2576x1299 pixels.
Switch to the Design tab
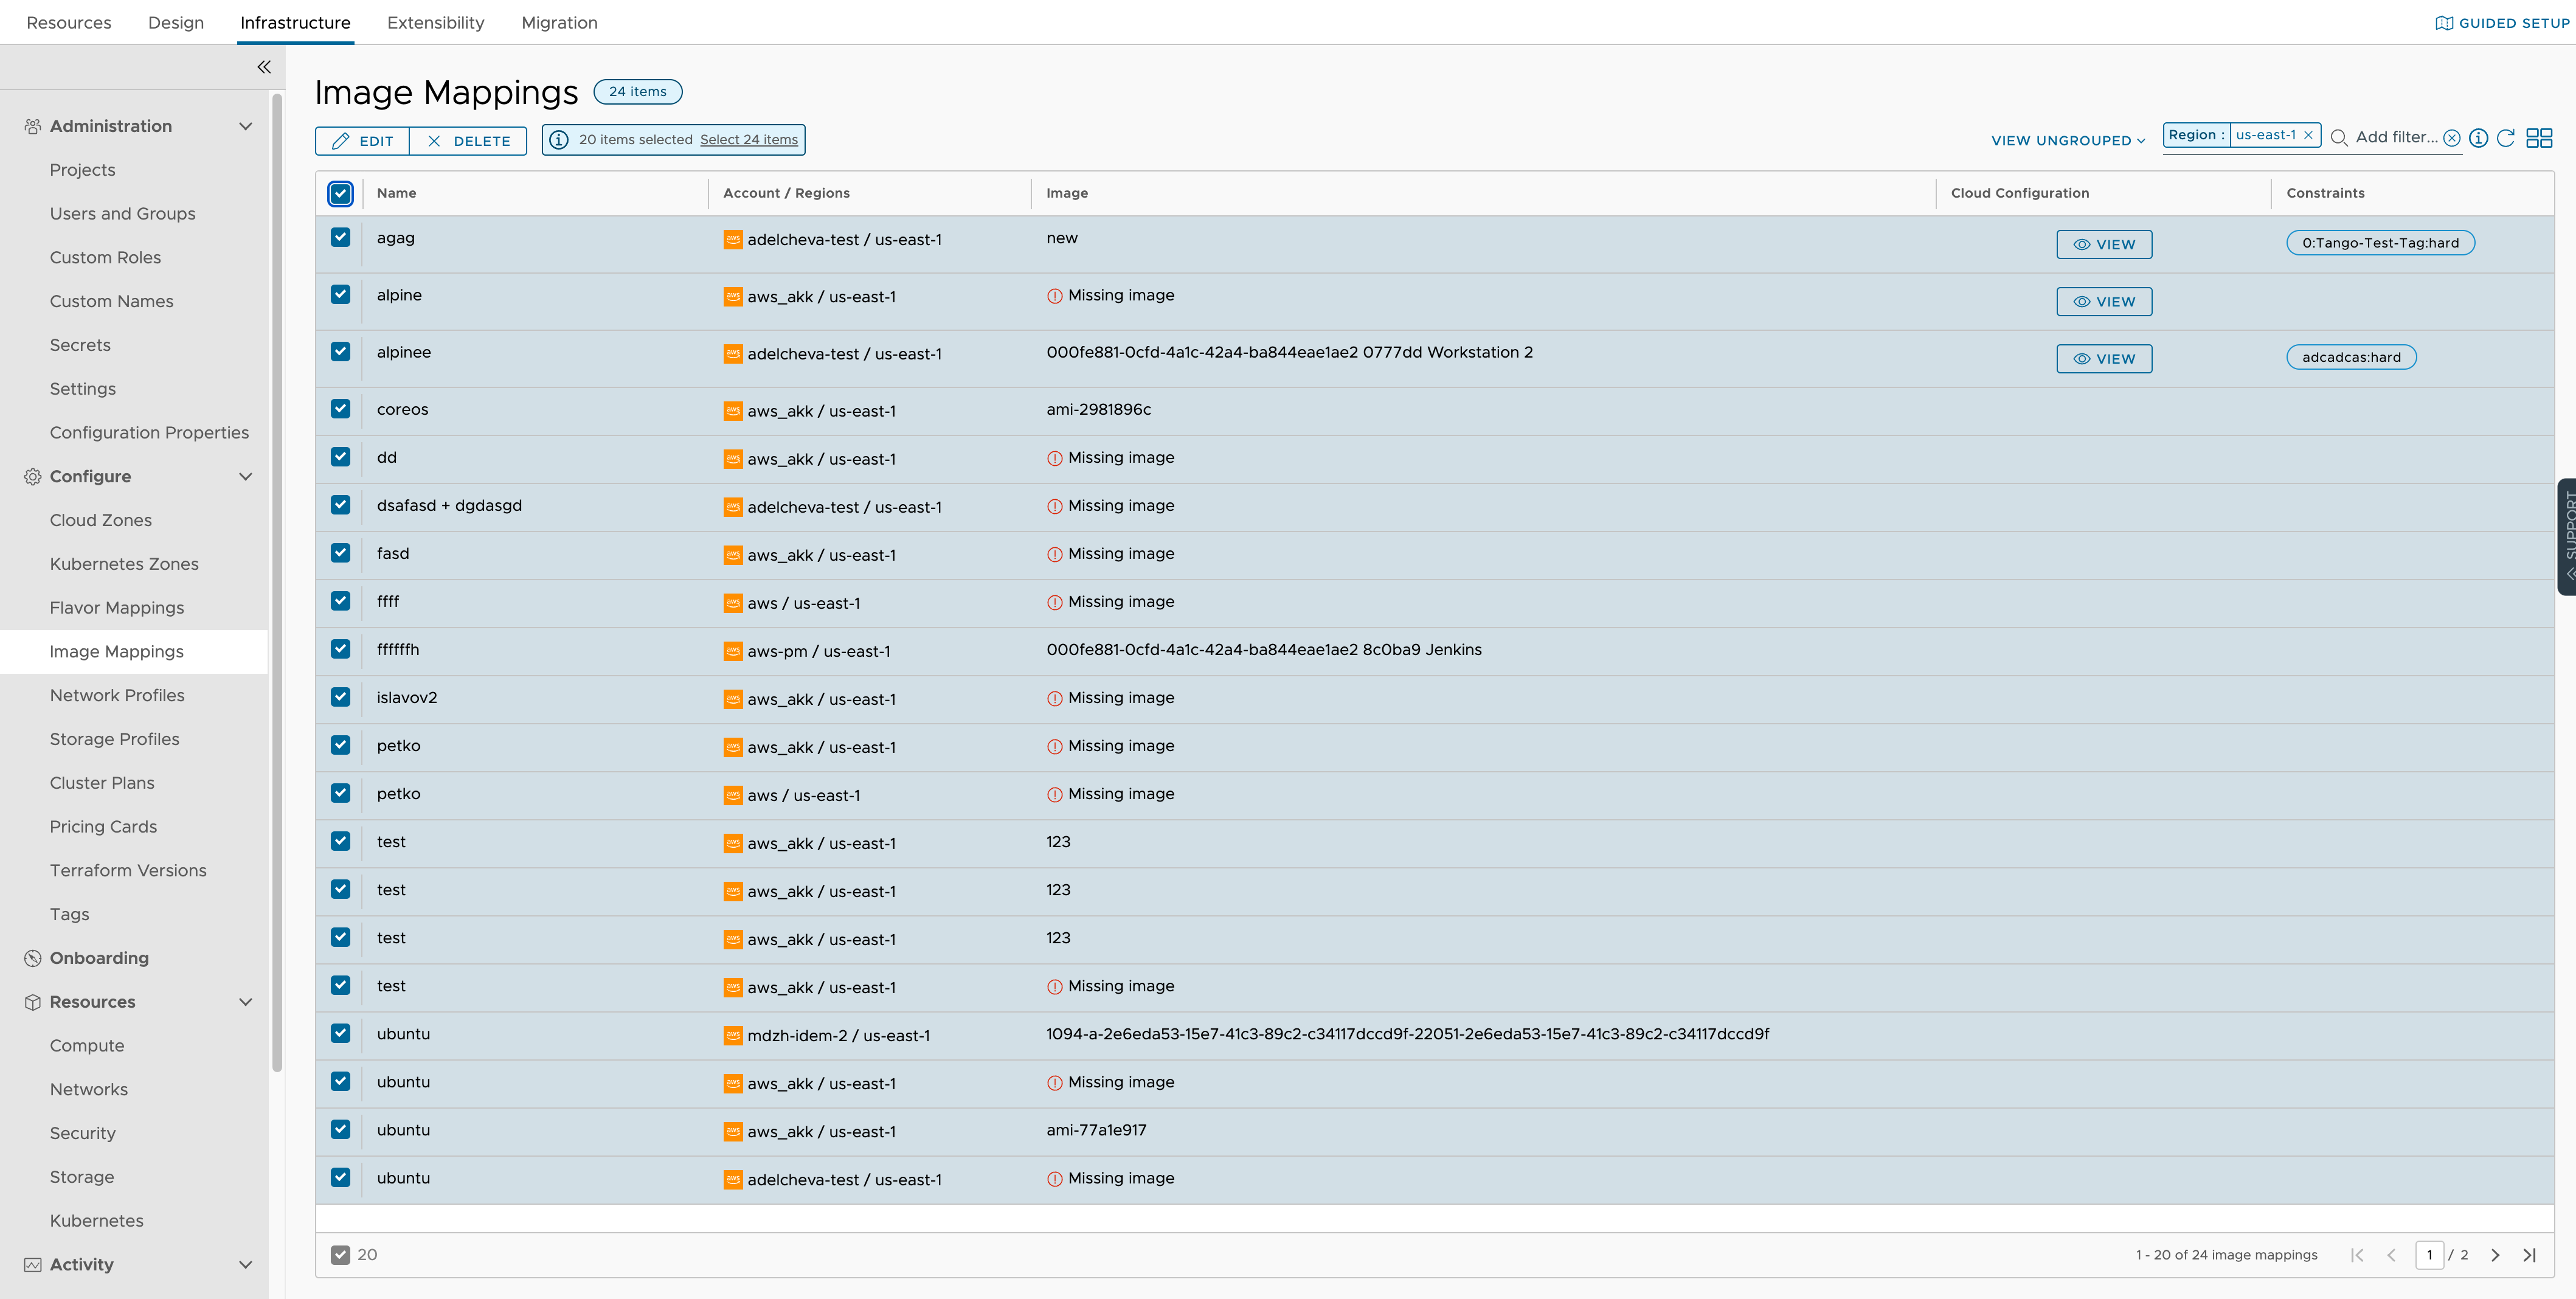point(176,21)
